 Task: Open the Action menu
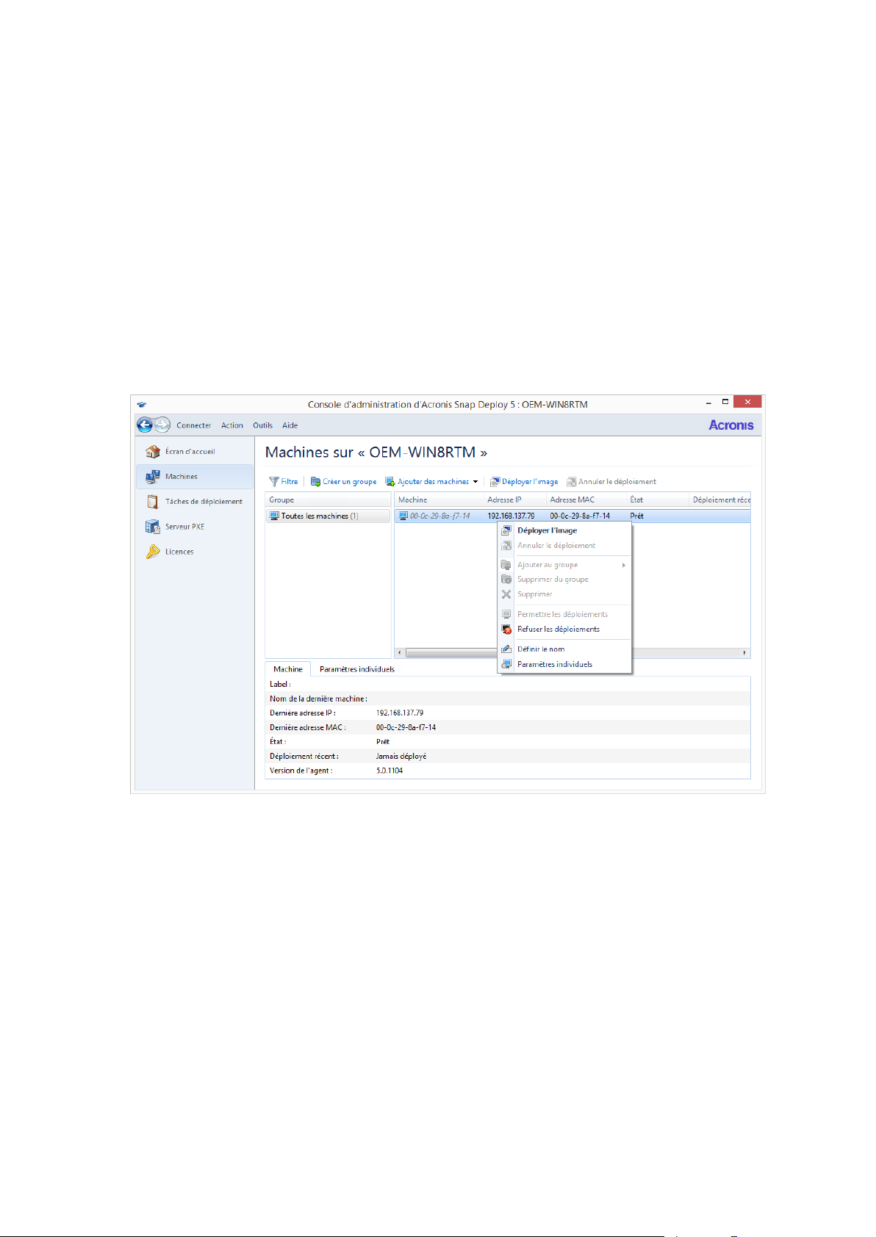pos(232,425)
